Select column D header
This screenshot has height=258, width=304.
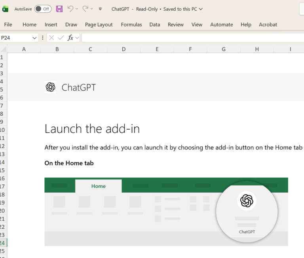click(123, 49)
